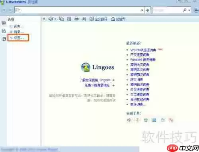Click the save toolbar icon
The height and width of the screenshot is (152, 199).
pos(69,19)
